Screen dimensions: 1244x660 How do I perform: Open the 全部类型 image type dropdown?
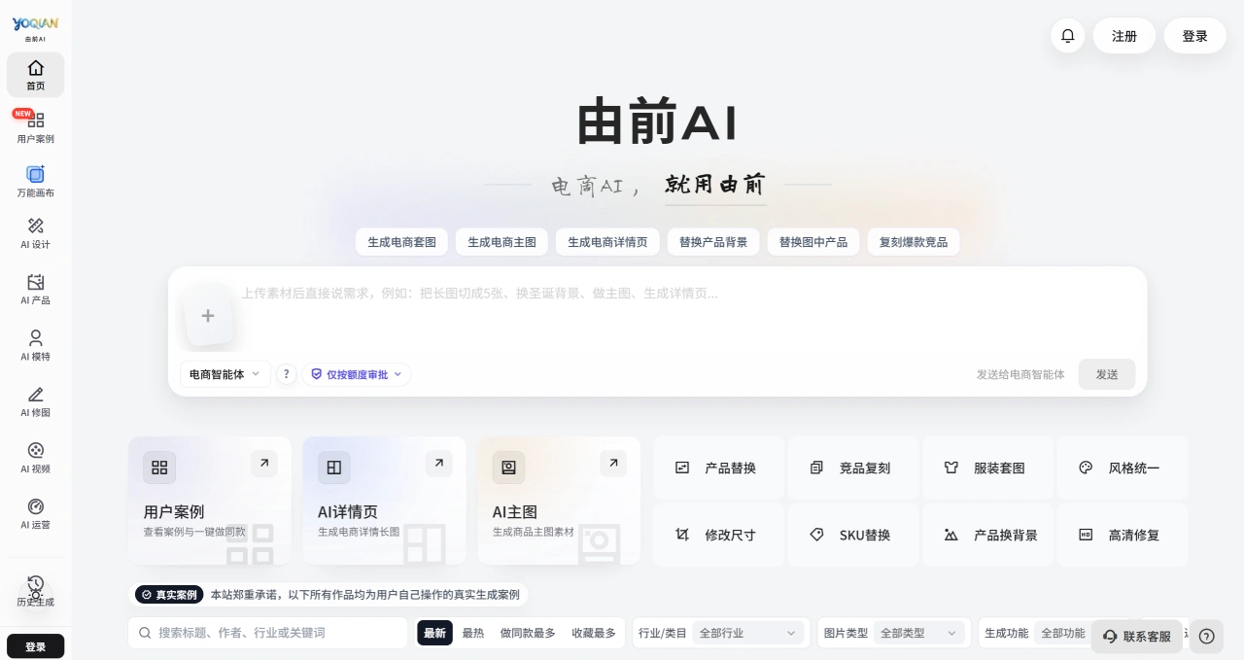919,633
